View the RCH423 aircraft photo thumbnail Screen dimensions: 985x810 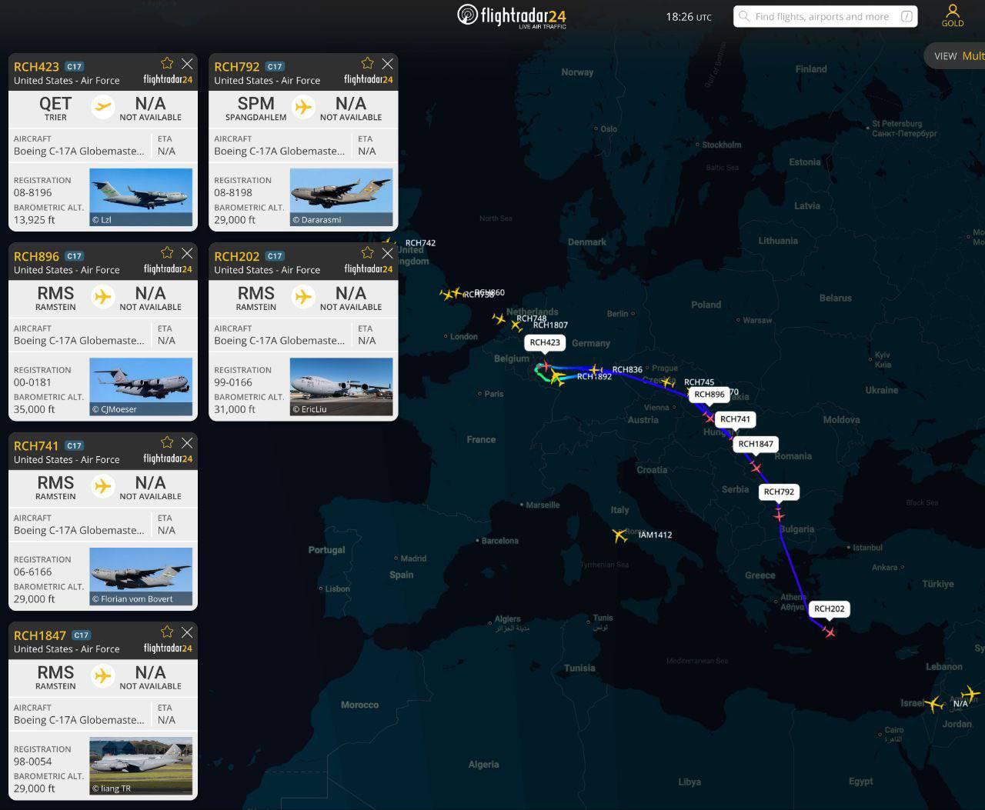pyautogui.click(x=141, y=197)
